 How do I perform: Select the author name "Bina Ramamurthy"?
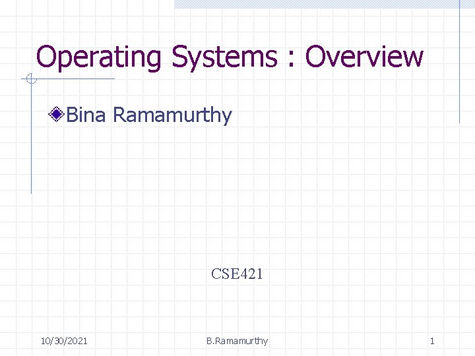click(x=148, y=115)
